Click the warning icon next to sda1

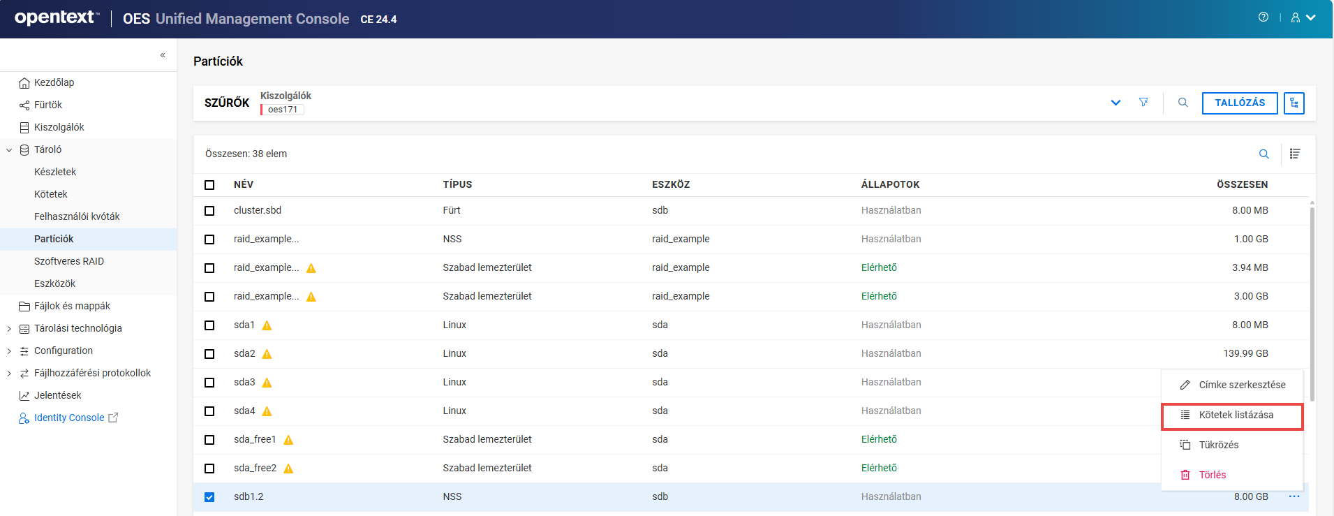pyautogui.click(x=267, y=325)
